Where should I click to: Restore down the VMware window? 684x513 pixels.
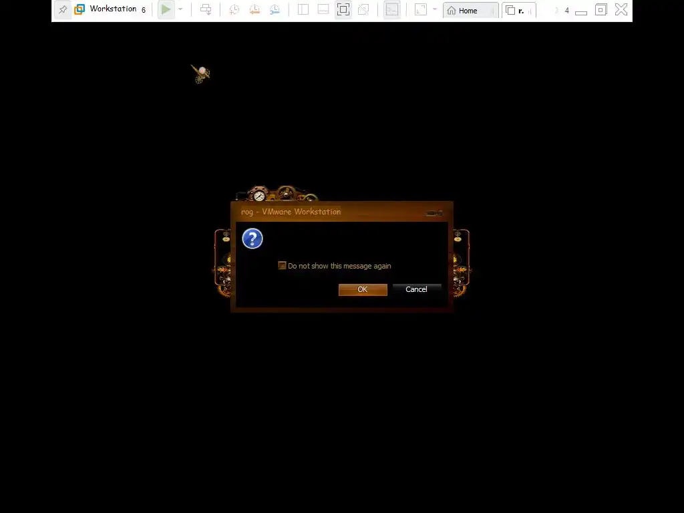601,9
